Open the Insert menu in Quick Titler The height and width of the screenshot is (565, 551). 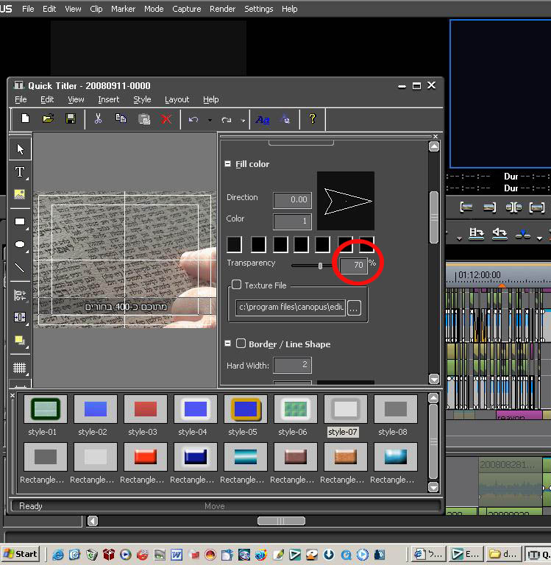108,99
